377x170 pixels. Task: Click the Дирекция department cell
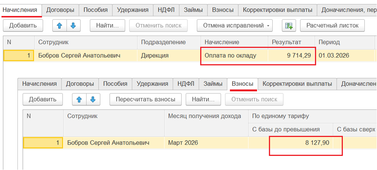(x=155, y=56)
